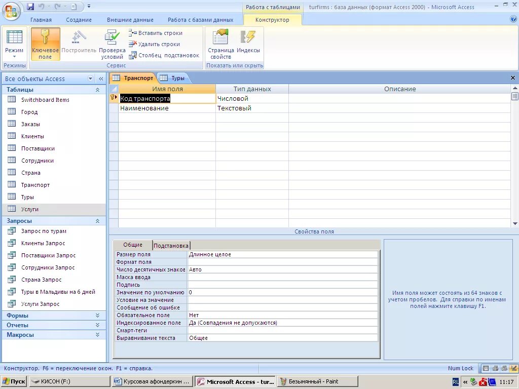This screenshot has height=389, width=519.
Task: Open Столбец подстановок lookup column
Action: tap(164, 55)
